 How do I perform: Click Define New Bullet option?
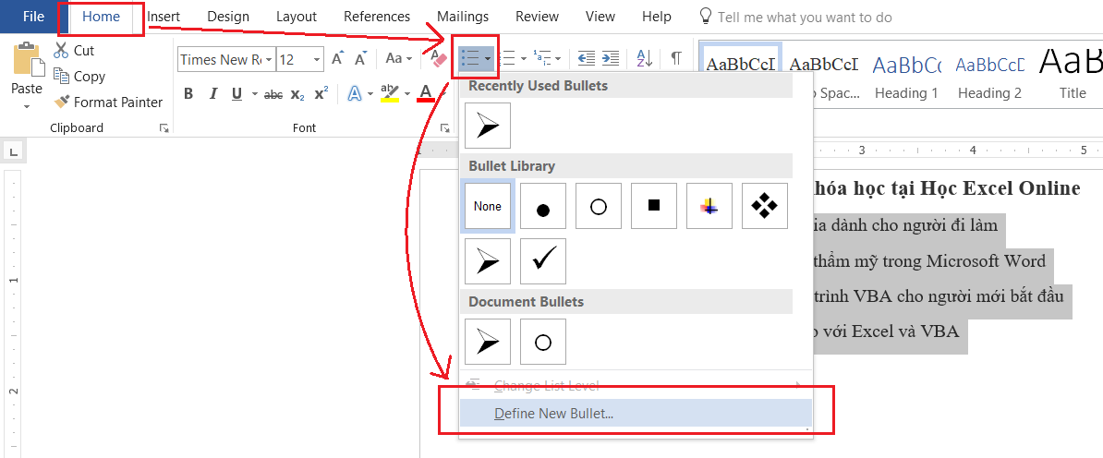553,414
